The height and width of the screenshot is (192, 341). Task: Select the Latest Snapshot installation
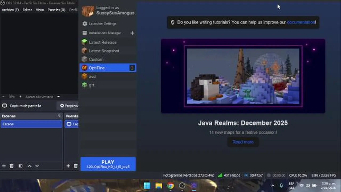[108, 51]
